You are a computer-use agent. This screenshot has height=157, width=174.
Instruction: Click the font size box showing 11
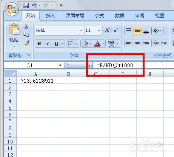coord(91,30)
